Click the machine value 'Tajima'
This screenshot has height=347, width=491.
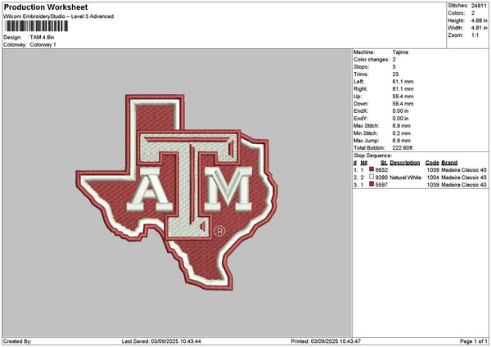400,52
